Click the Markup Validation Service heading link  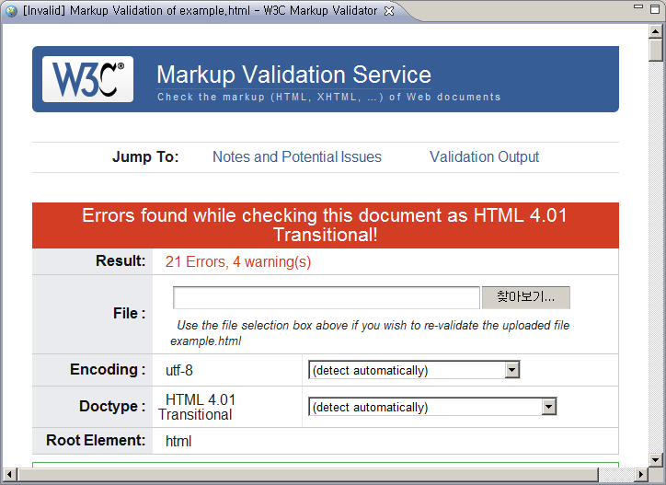(x=293, y=75)
